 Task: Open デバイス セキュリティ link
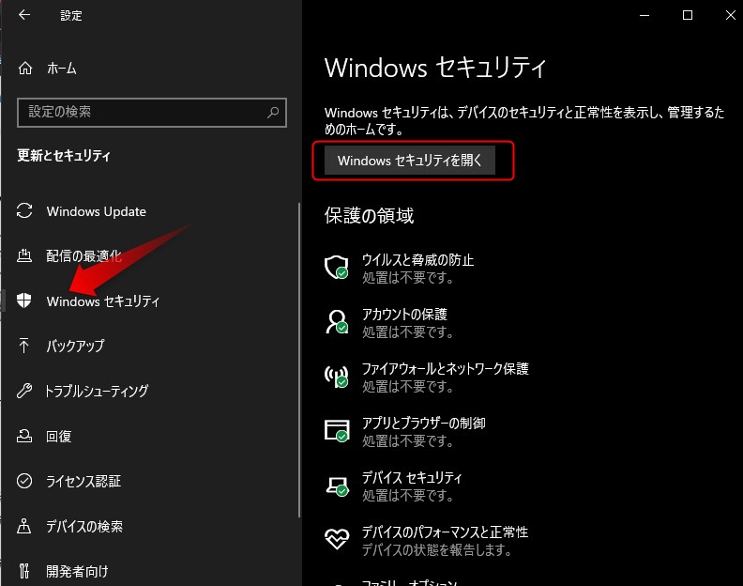coord(412,477)
